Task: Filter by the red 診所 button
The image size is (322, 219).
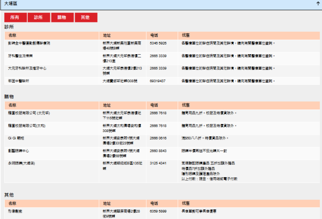Action: pos(39,17)
